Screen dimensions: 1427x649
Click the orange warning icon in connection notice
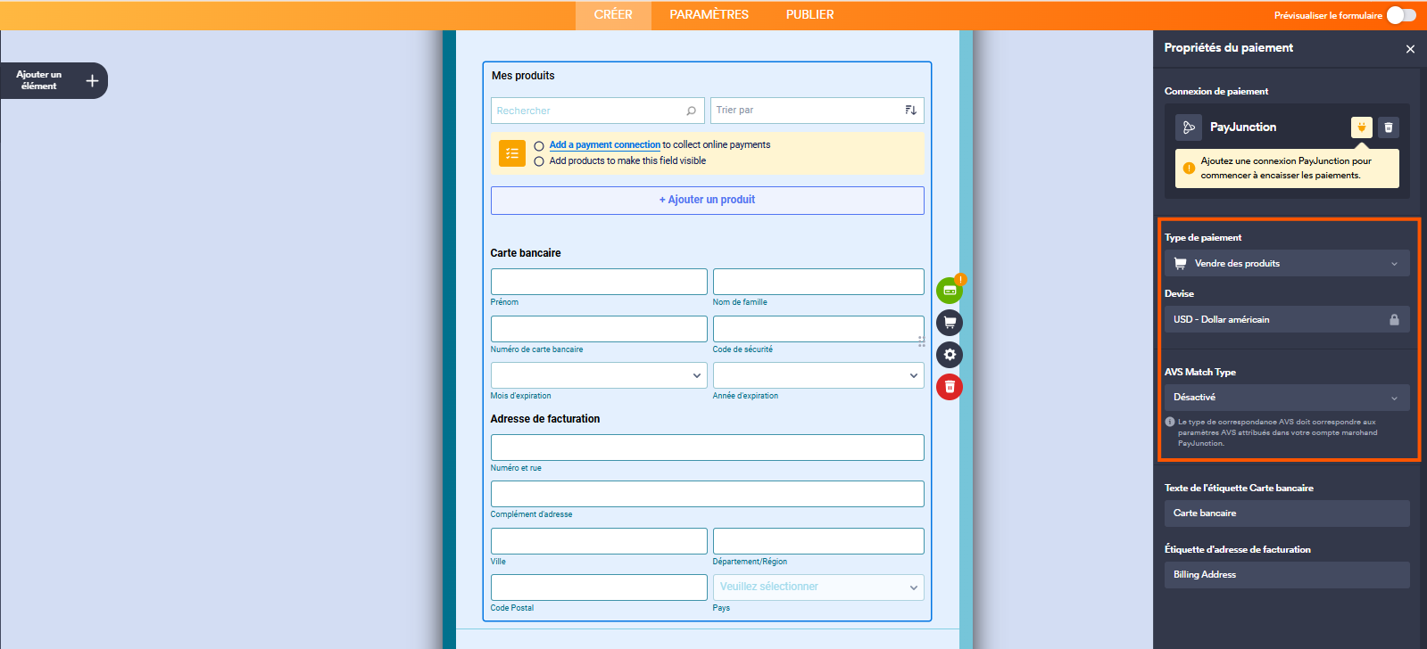pyautogui.click(x=1189, y=168)
